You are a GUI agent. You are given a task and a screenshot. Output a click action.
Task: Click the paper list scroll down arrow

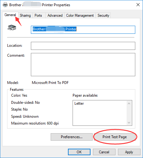point(129,123)
